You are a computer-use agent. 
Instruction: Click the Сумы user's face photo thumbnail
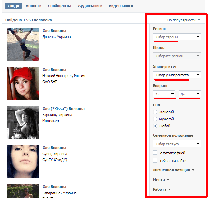(x=23, y=162)
